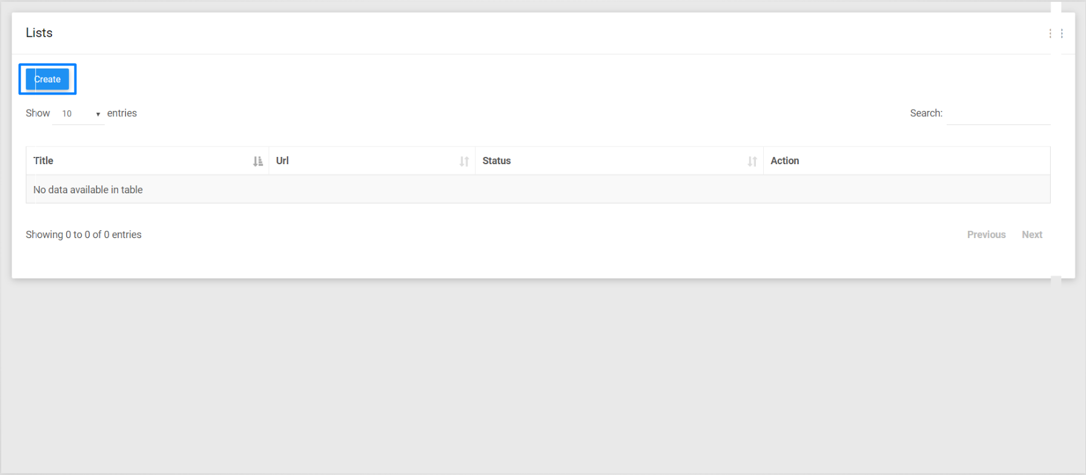Viewport: 1086px width, 475px height.
Task: Select the 'No data available in table' row
Action: click(538, 190)
